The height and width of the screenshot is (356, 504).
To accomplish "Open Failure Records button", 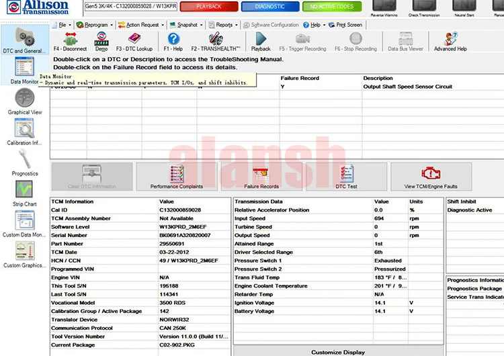I will 261,177.
